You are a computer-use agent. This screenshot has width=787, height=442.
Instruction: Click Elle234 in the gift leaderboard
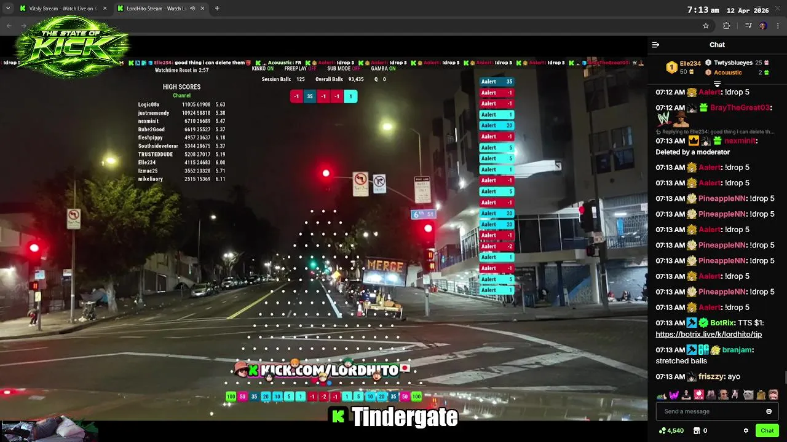tap(690, 63)
